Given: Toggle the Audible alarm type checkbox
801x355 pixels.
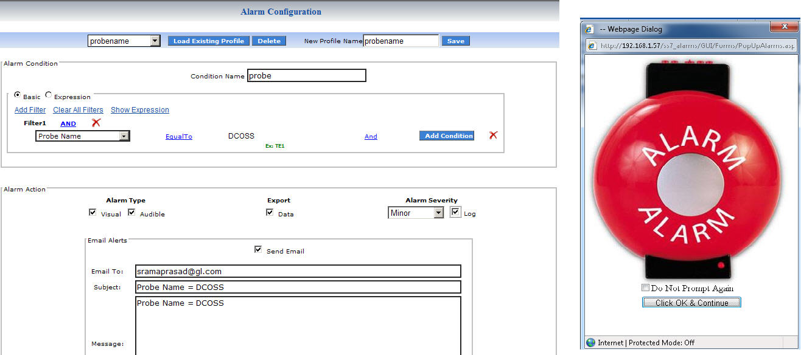Looking at the screenshot, I should coord(131,213).
